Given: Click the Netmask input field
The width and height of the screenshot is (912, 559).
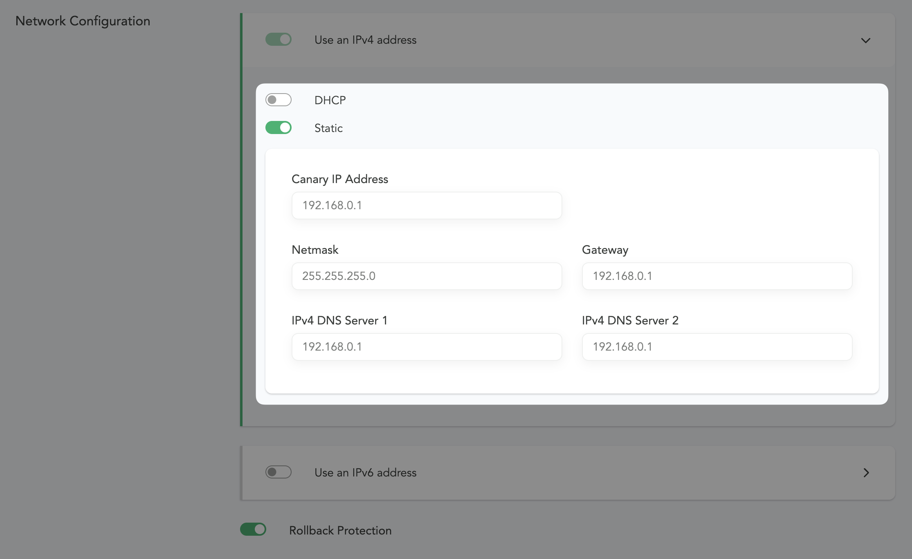Looking at the screenshot, I should point(427,276).
